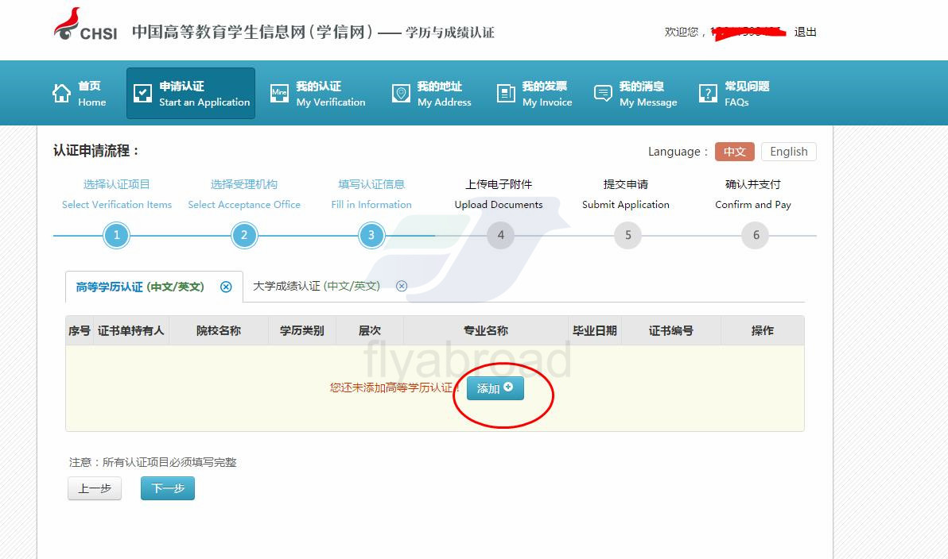948x559 pixels.
Task: Click the Home house icon
Action: (x=61, y=94)
